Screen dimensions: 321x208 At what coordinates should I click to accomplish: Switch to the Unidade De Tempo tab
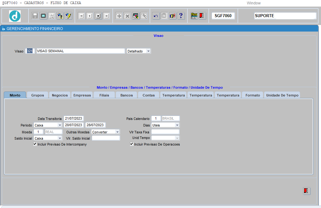[282, 95]
